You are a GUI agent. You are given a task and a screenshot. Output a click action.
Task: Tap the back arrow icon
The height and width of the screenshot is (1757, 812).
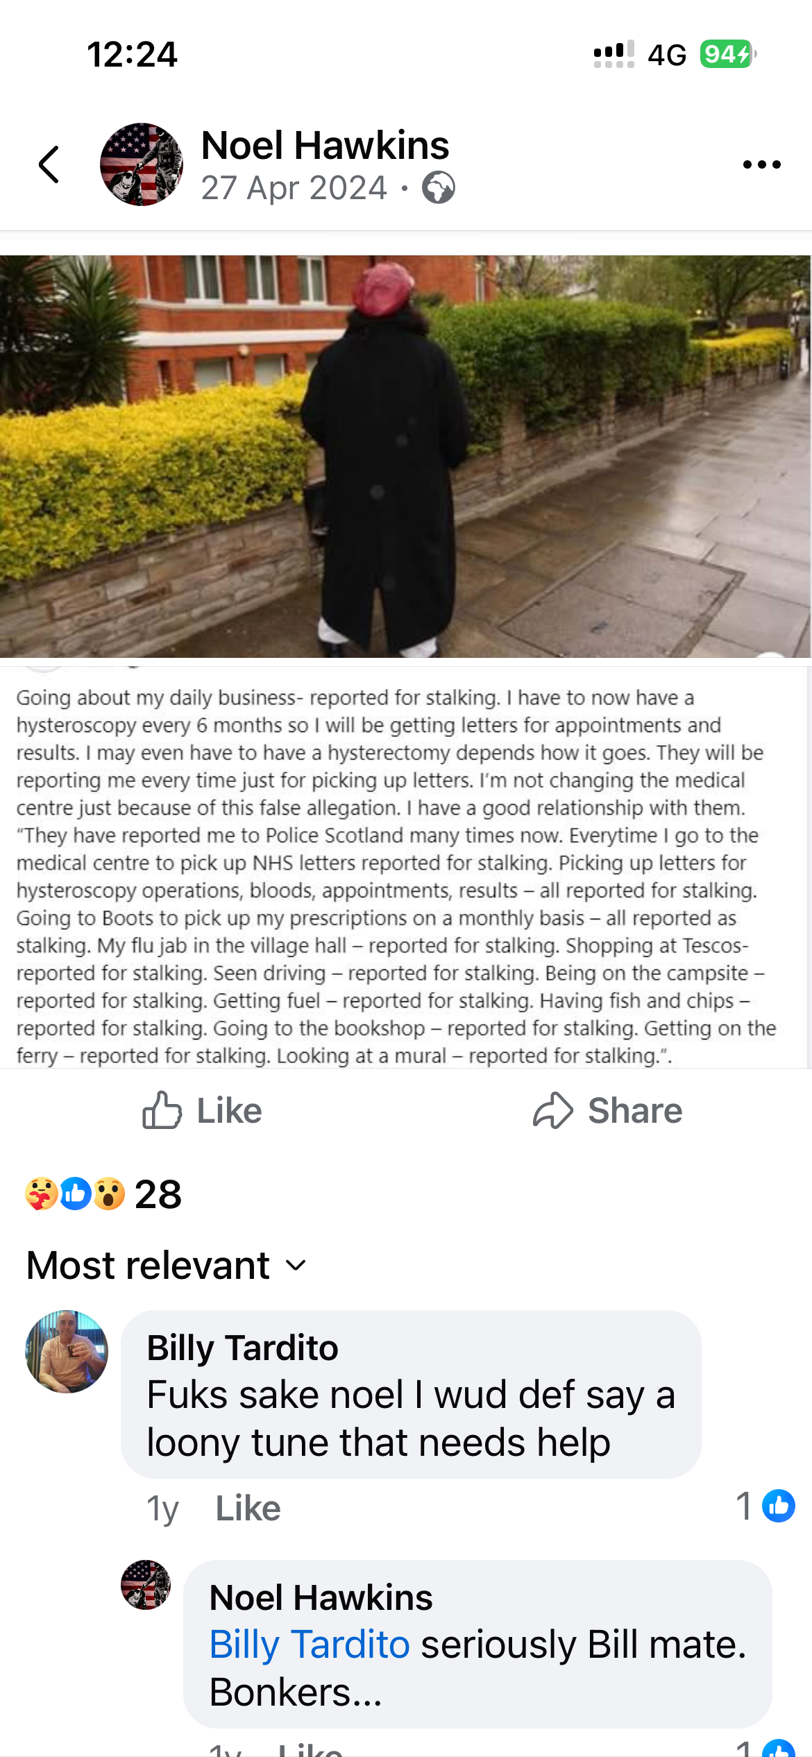point(49,164)
